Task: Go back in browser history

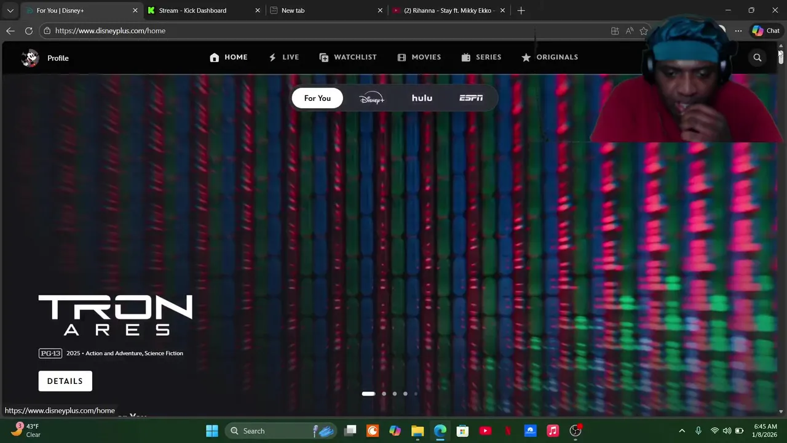Action: 10,31
